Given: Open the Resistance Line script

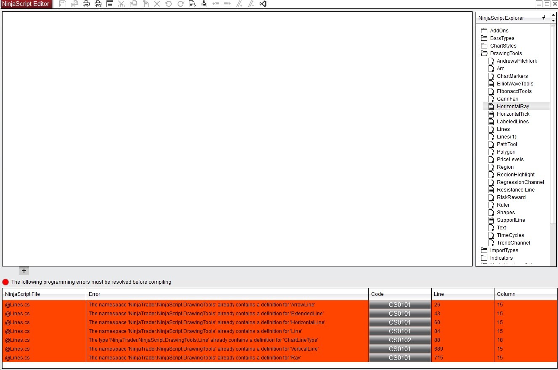Looking at the screenshot, I should (515, 190).
